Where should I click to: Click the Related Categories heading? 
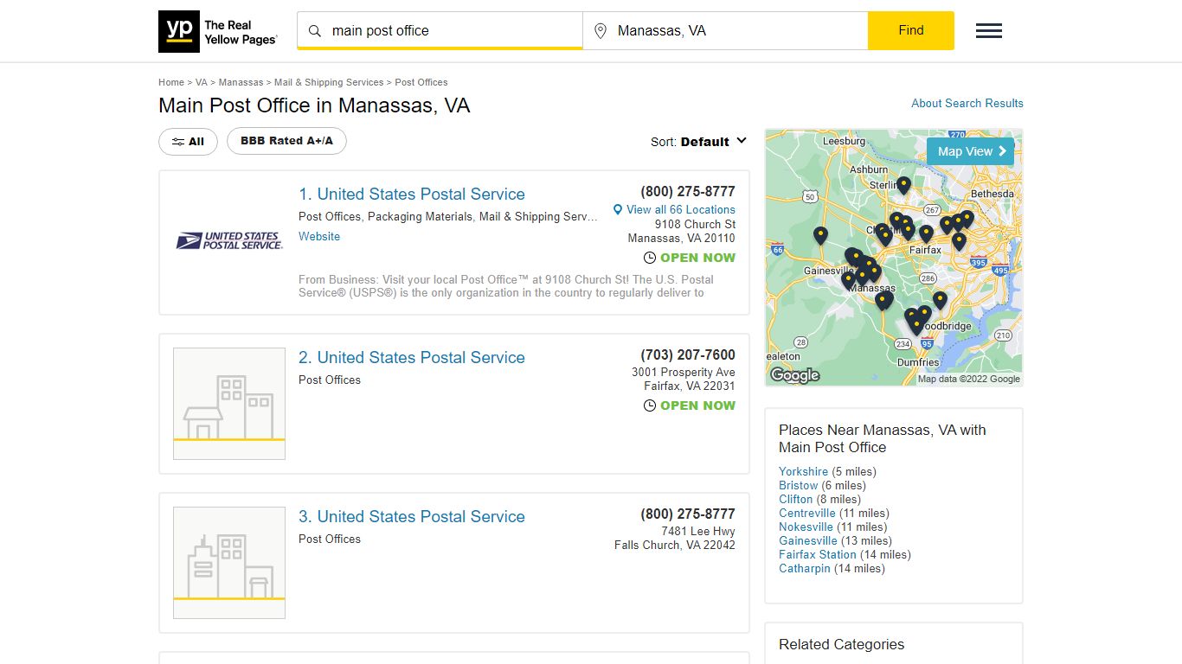pos(841,645)
